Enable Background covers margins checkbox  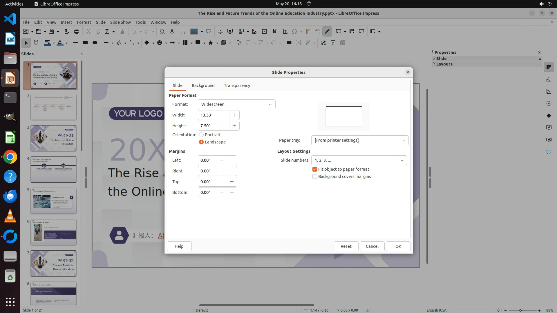[x=315, y=176]
